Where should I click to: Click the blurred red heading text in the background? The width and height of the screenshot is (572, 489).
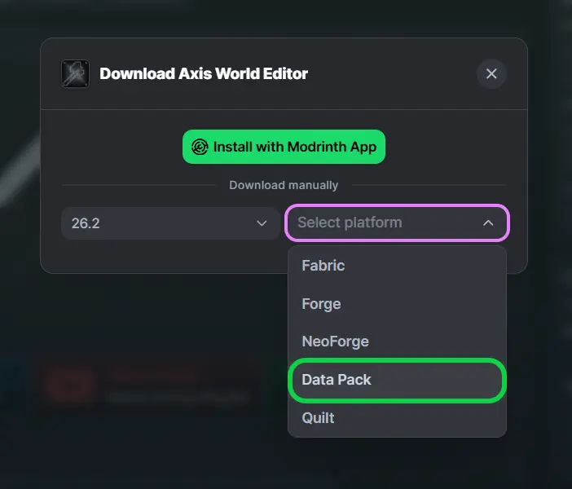coord(153,374)
